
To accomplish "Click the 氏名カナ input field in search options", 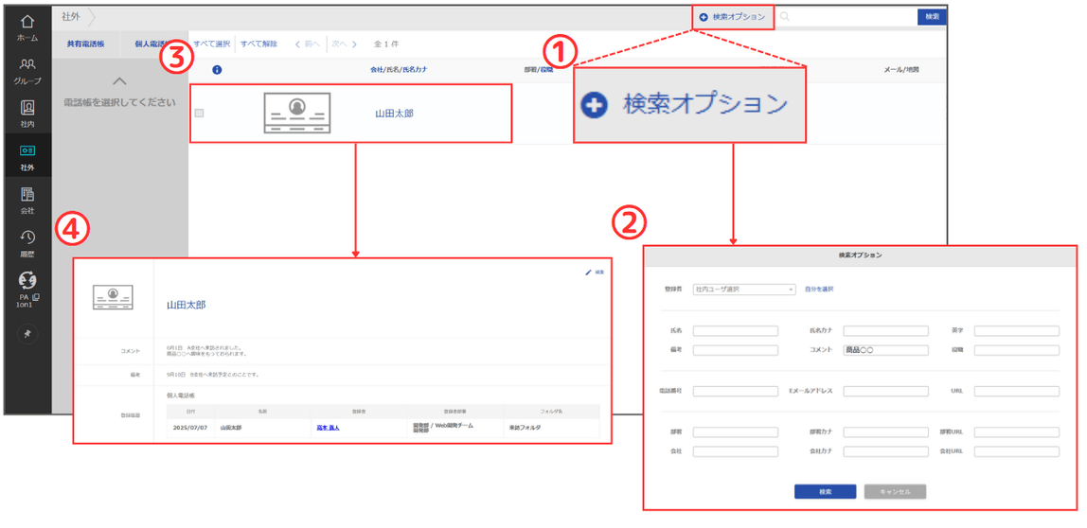I will [886, 331].
